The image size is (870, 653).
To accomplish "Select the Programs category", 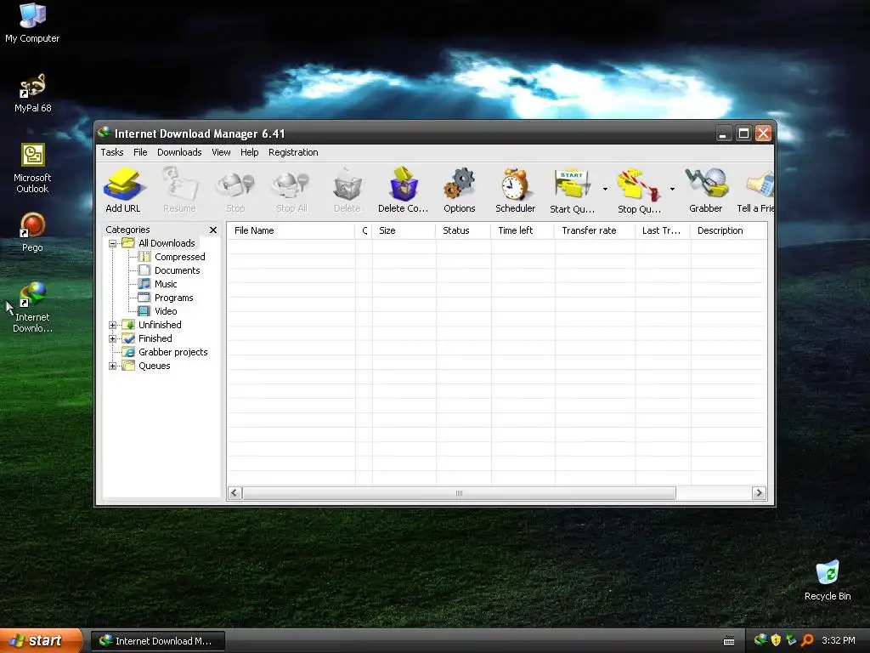I will (173, 298).
